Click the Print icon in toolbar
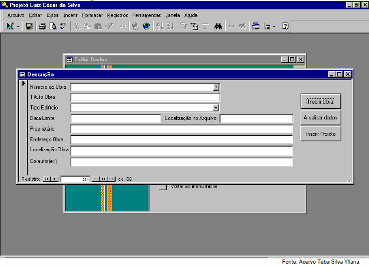Viewport: 369px width, 266px height. (x=42, y=26)
